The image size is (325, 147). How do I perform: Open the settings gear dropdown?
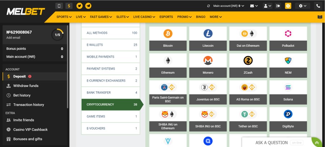pos(302,6)
